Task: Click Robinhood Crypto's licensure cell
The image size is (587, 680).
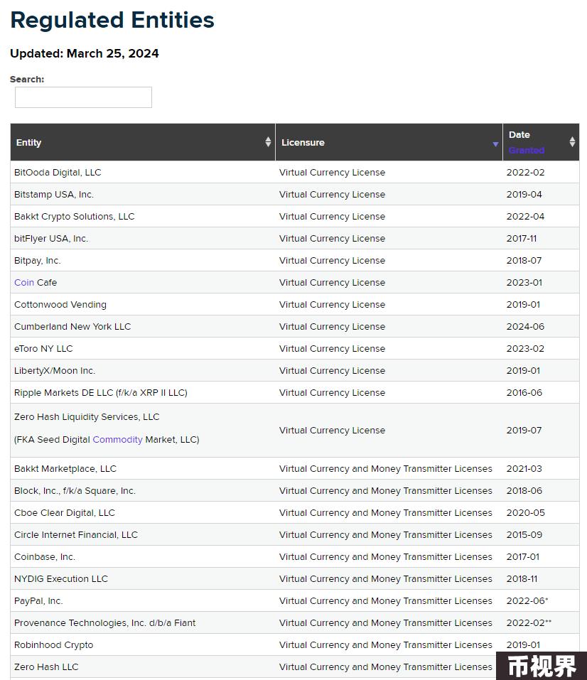Action: (x=386, y=645)
